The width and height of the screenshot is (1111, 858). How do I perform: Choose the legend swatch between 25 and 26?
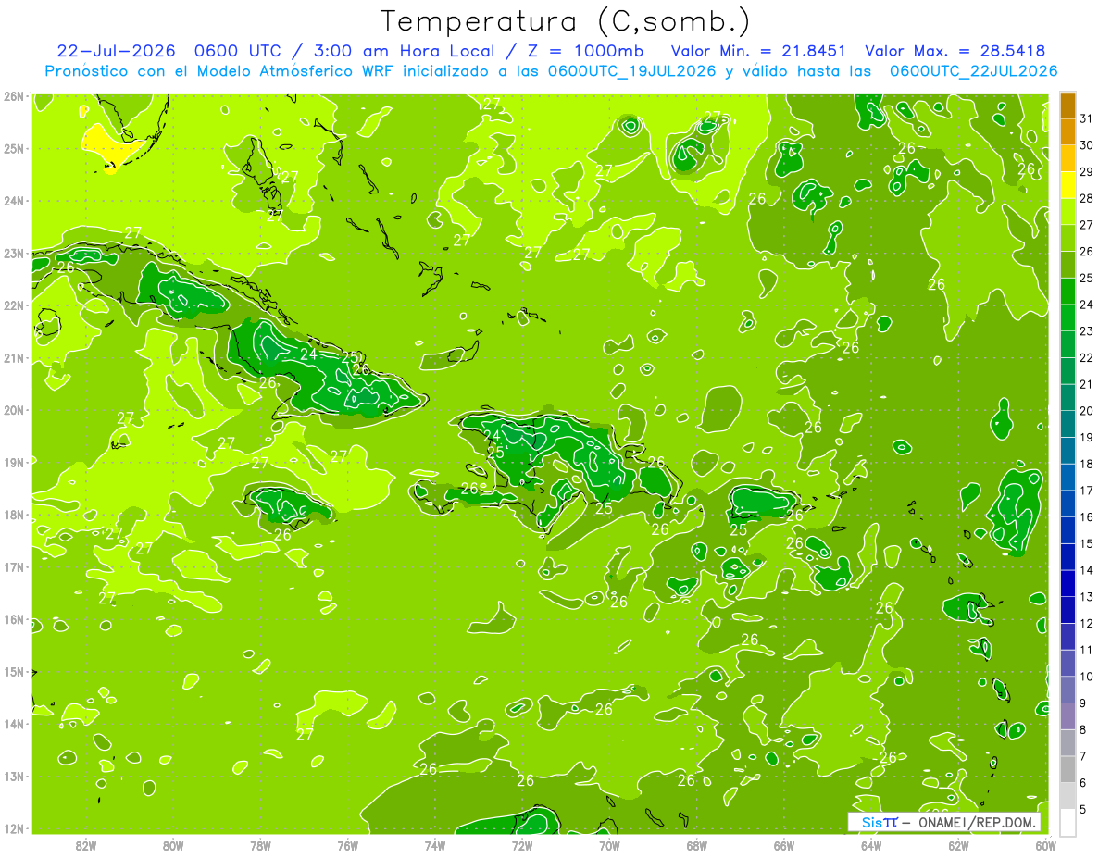[1067, 264]
